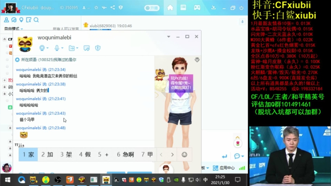Select IME candidate 2 加
Viewport: 331px width, 186px height.
click(47, 155)
